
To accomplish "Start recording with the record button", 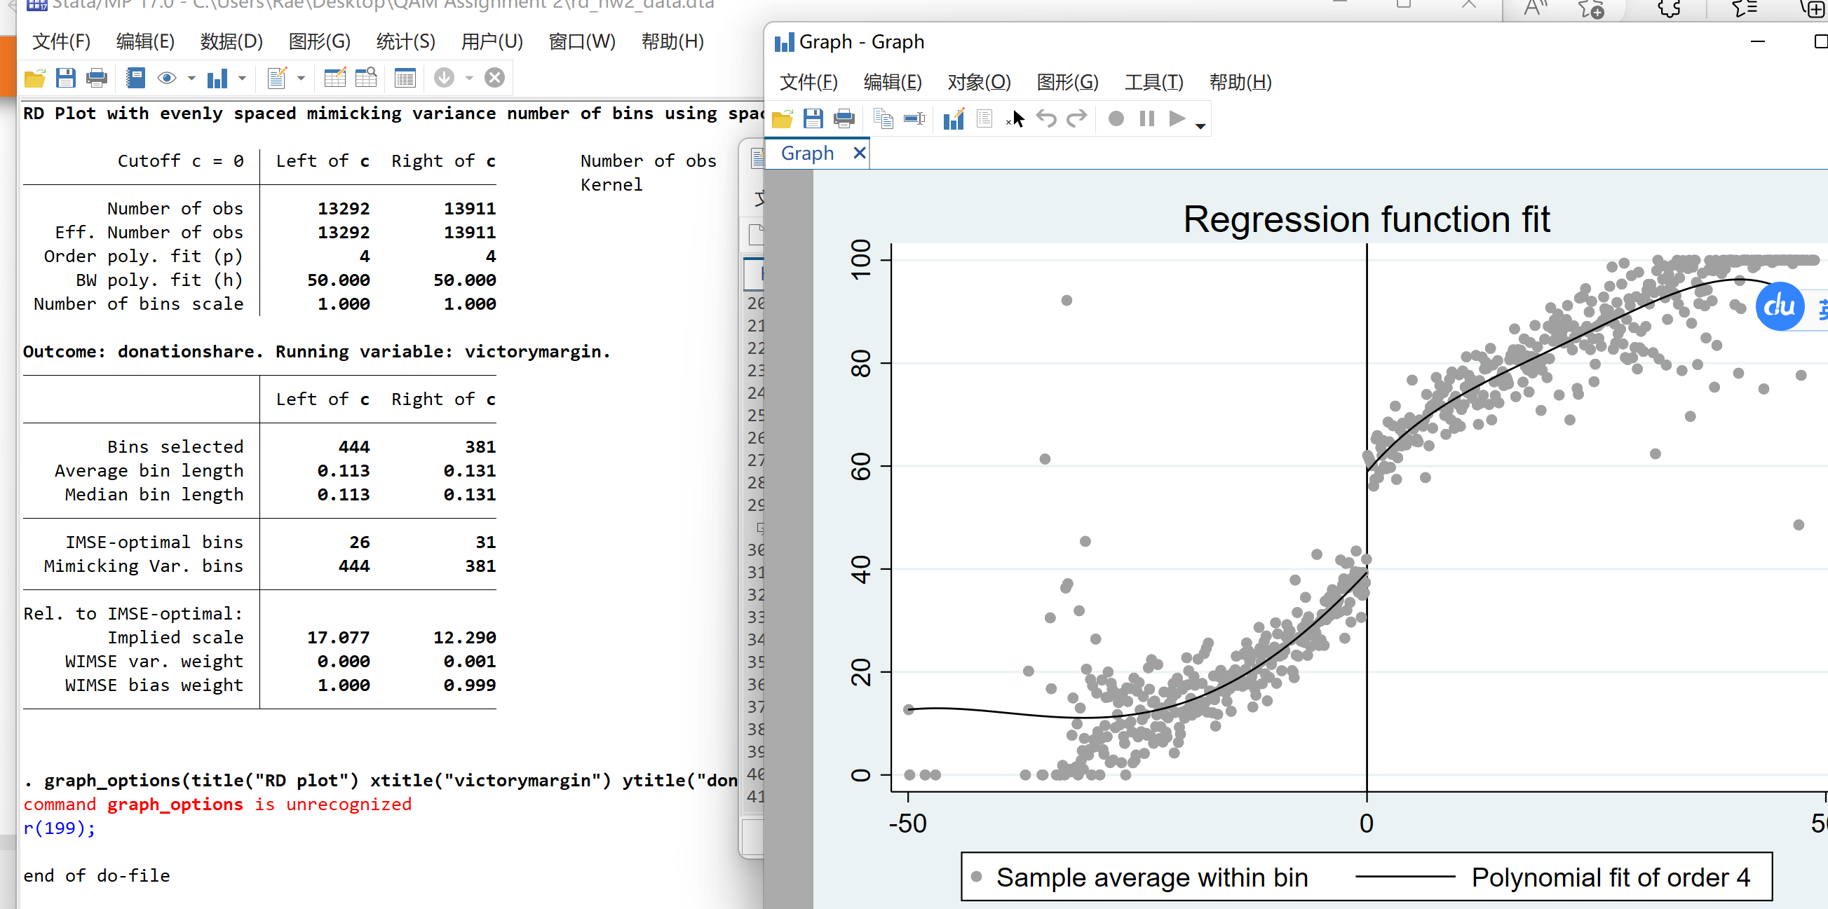I will tap(1116, 119).
